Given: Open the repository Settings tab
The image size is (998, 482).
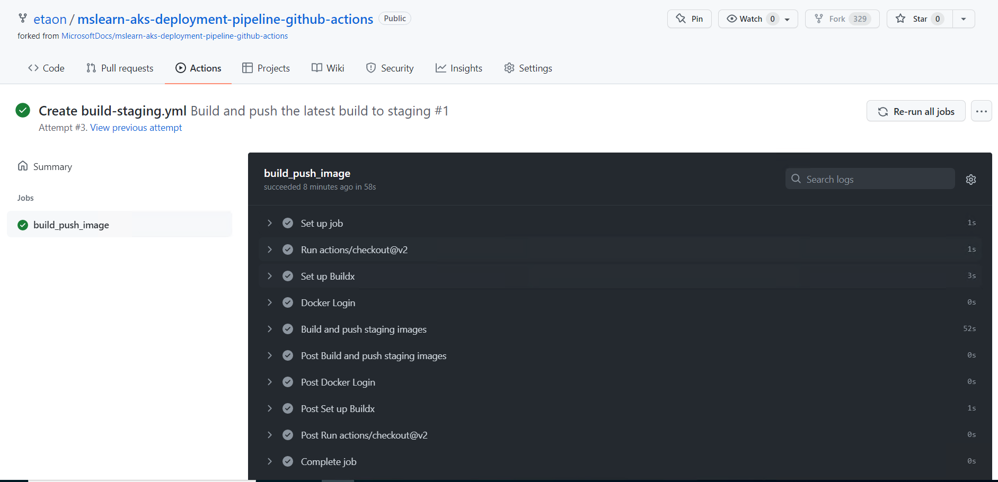Looking at the screenshot, I should coord(528,68).
